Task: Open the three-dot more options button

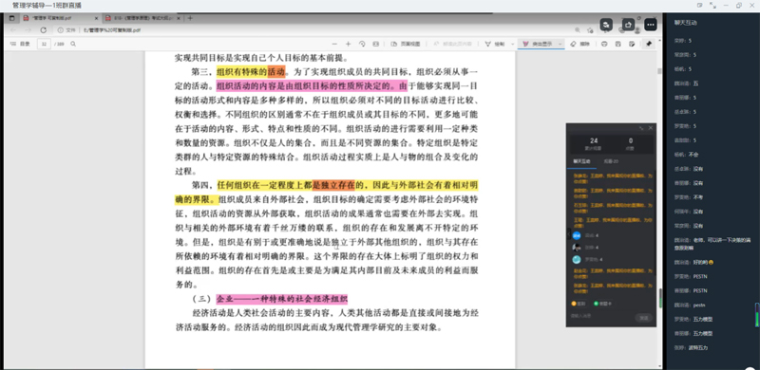Action: coord(651,25)
